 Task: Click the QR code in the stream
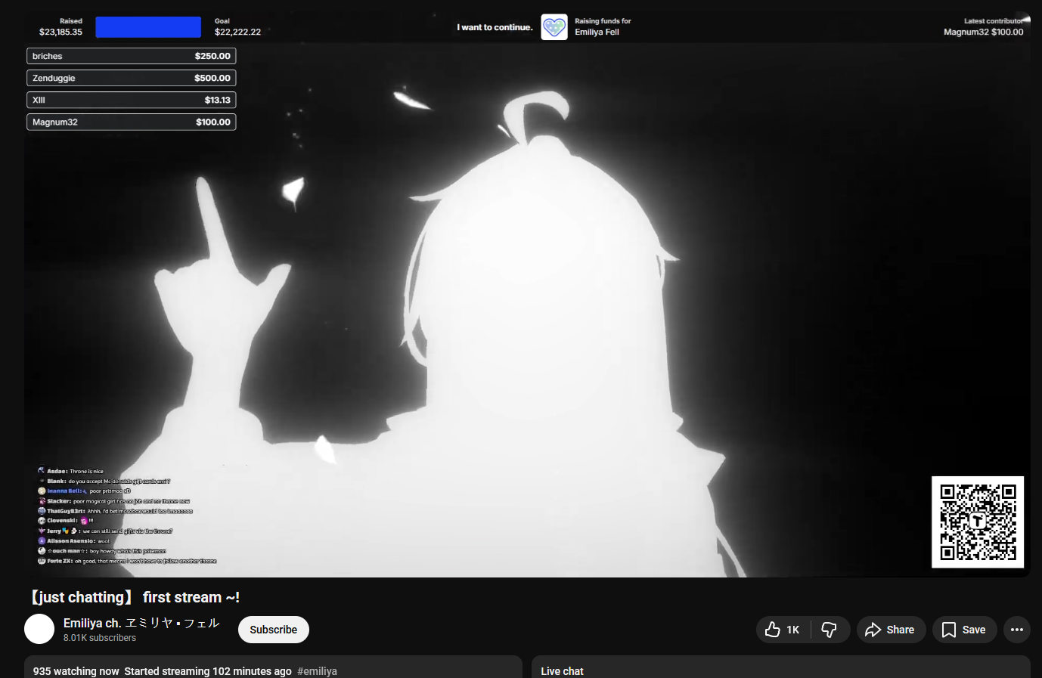coord(978,522)
